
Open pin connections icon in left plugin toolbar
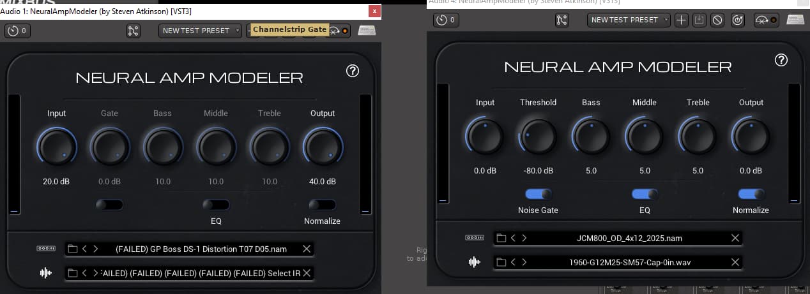click(134, 31)
